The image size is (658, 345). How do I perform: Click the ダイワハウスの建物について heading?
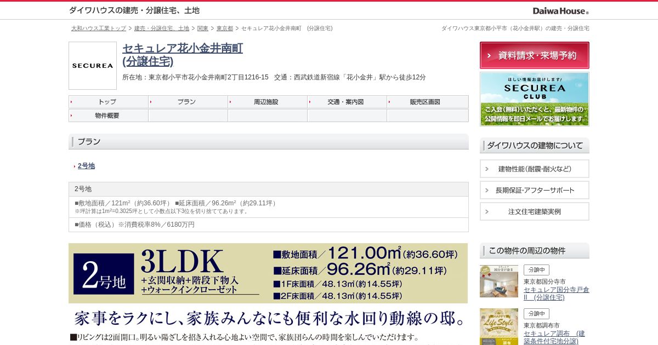[535, 146]
